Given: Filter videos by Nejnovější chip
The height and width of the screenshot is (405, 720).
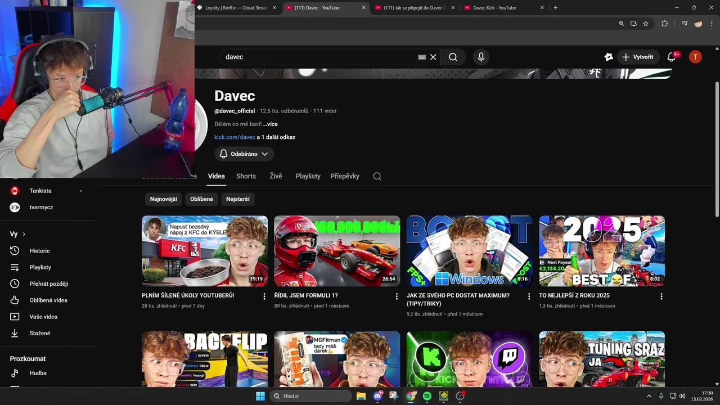Looking at the screenshot, I should click(164, 199).
